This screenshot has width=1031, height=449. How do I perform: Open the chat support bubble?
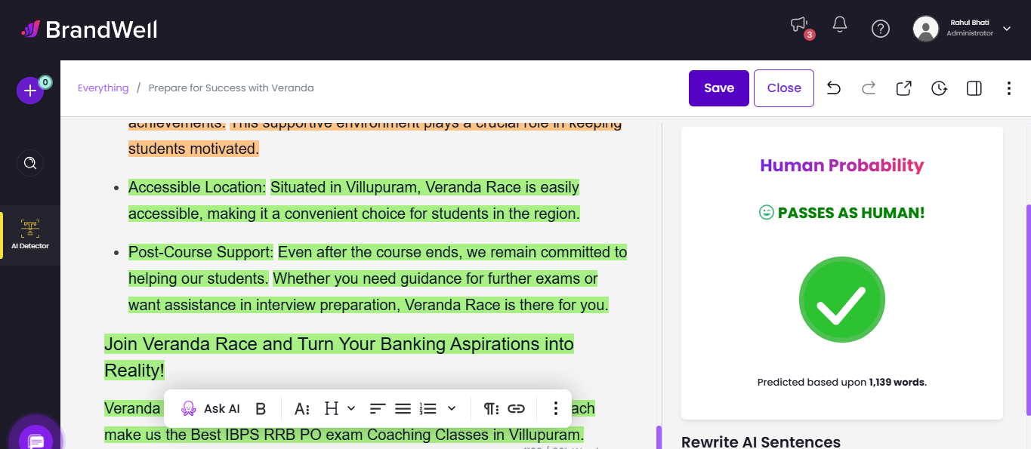[35, 441]
